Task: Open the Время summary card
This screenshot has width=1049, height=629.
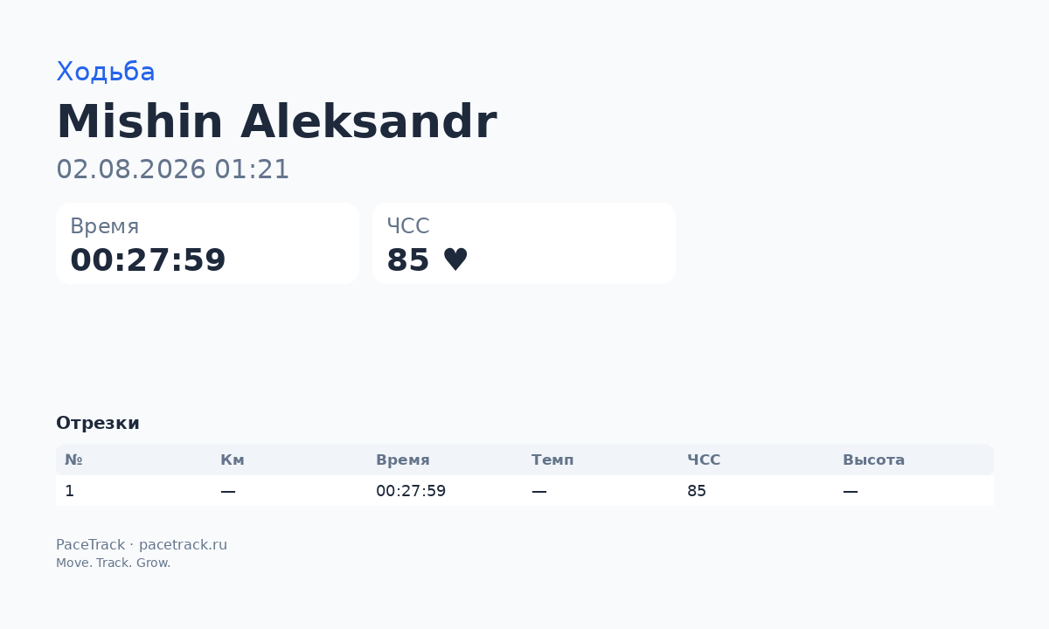Action: tap(207, 243)
